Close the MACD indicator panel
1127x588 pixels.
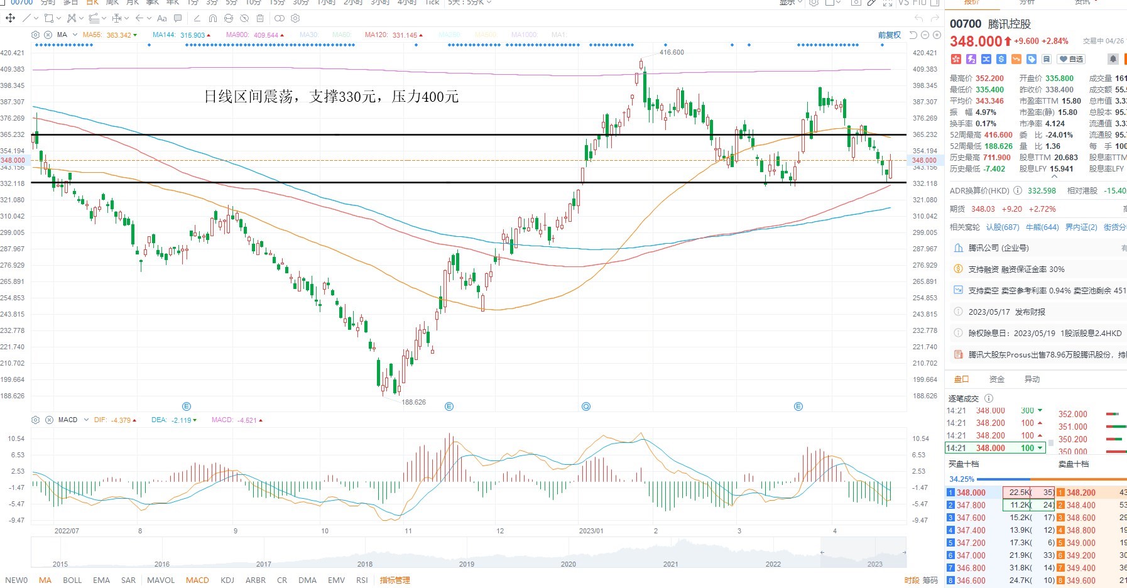(49, 420)
